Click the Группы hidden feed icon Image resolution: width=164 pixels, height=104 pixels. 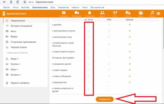click(7, 64)
